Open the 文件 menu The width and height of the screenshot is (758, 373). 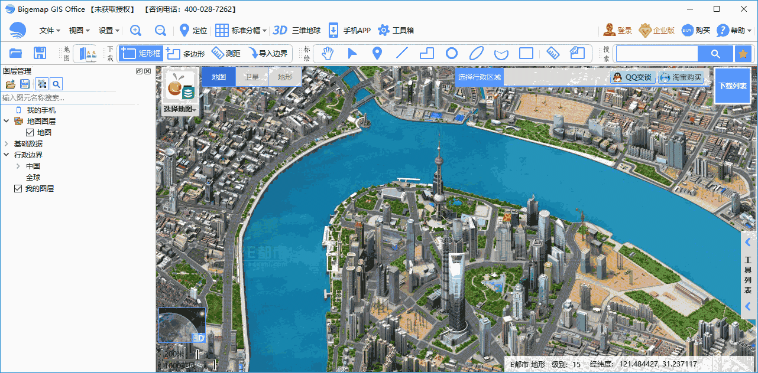click(x=48, y=30)
